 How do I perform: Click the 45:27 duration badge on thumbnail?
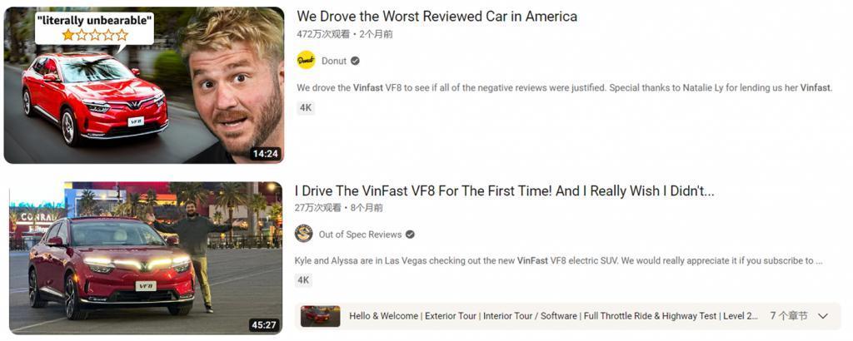(264, 325)
